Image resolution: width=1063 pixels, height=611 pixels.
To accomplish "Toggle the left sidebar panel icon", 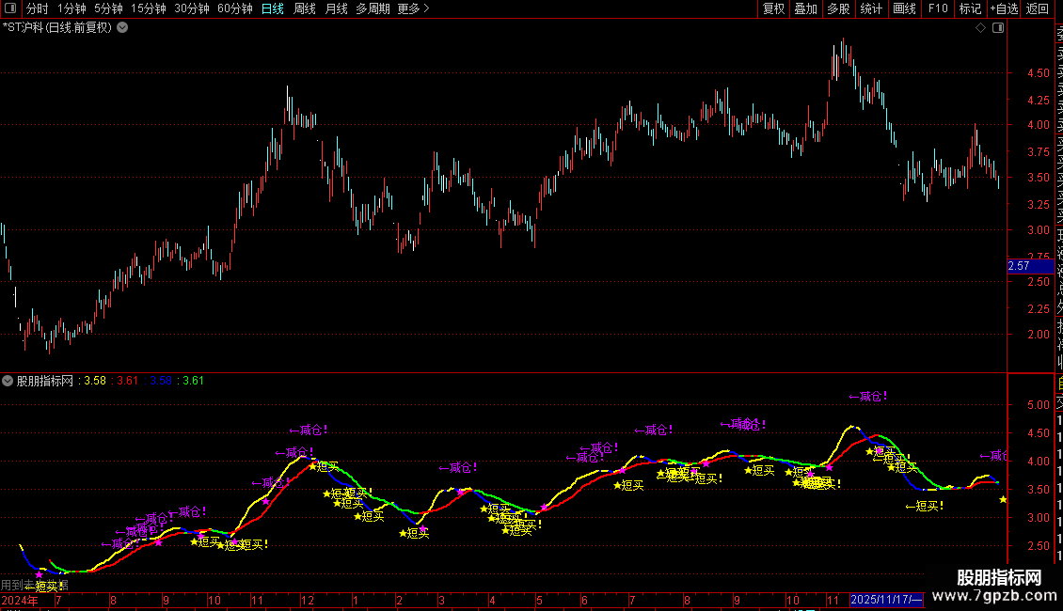I will click(x=10, y=8).
